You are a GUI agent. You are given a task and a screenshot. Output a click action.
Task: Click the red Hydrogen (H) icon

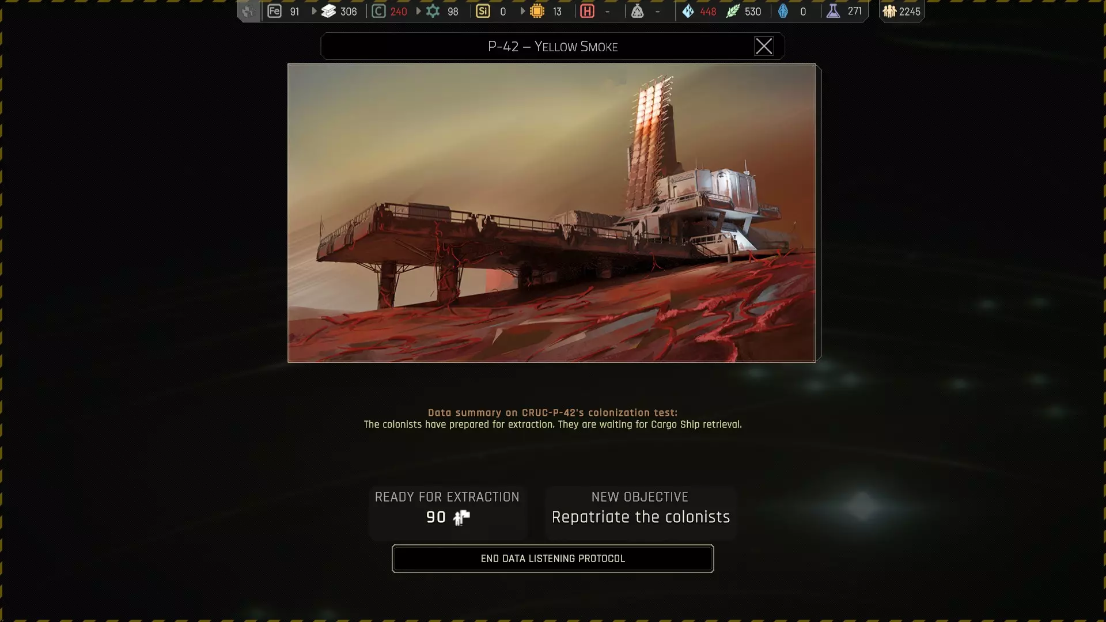[587, 12]
